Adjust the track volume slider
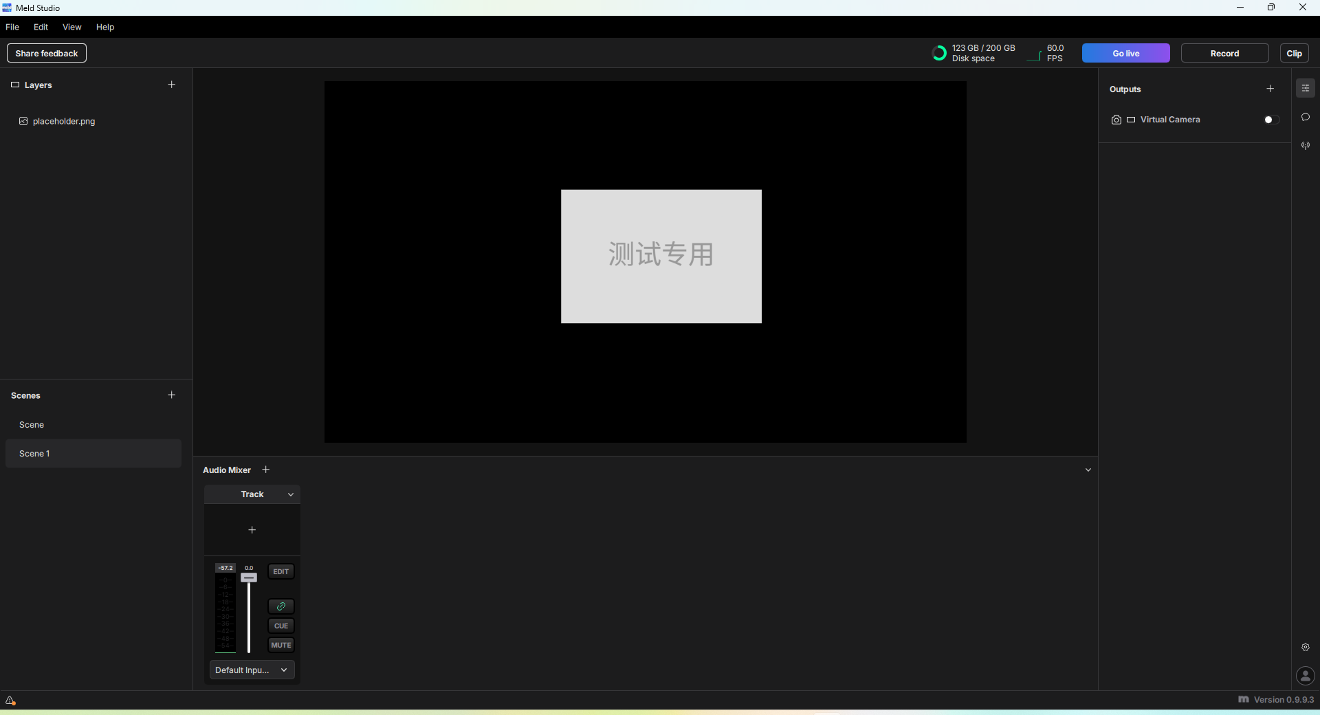Screen dimensions: 1320x715 click(248, 578)
